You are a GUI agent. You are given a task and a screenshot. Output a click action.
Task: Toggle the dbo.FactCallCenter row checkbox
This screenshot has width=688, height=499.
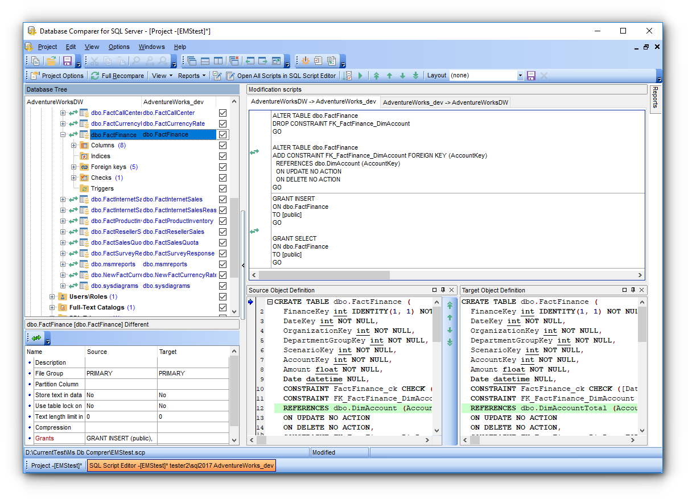coord(223,113)
